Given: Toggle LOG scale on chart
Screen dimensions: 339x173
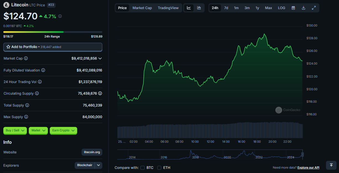Looking at the screenshot, I should click(x=281, y=8).
